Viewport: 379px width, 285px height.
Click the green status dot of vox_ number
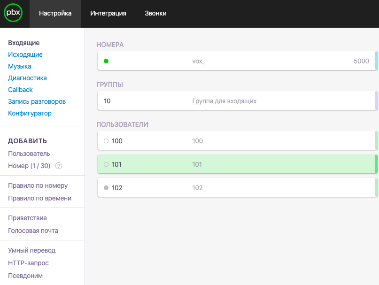point(106,61)
